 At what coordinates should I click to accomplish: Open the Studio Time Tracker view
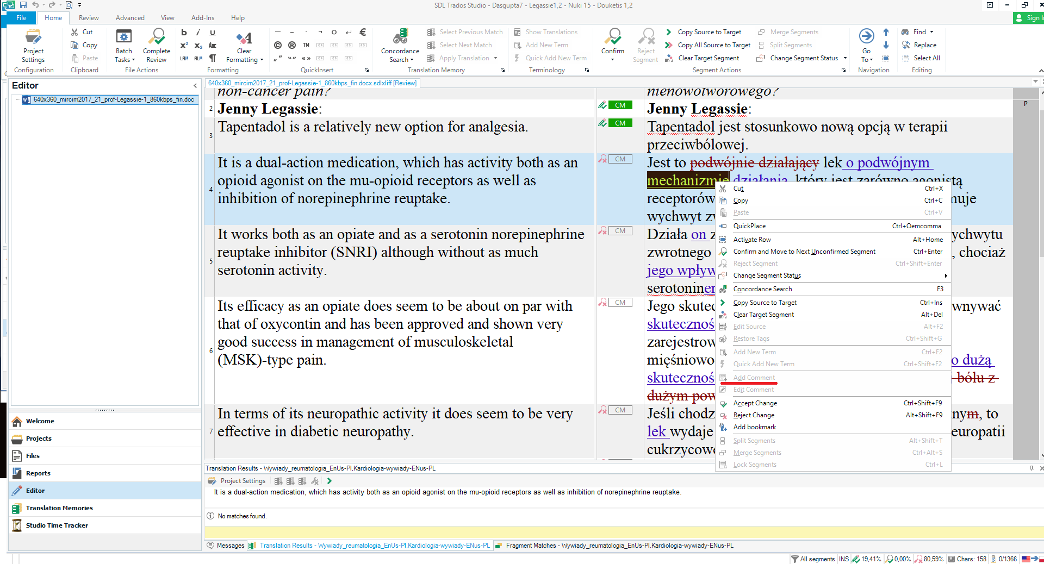click(x=105, y=525)
